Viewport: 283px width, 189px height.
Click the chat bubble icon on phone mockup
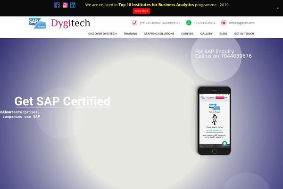(225, 144)
